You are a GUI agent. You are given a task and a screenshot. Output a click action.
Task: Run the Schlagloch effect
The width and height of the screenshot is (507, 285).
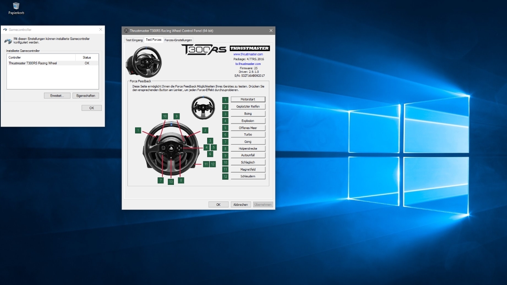point(248,162)
